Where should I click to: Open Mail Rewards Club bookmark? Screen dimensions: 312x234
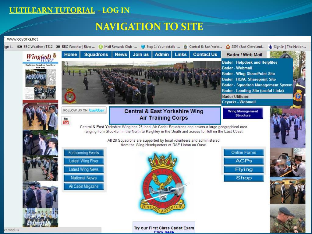point(118,47)
